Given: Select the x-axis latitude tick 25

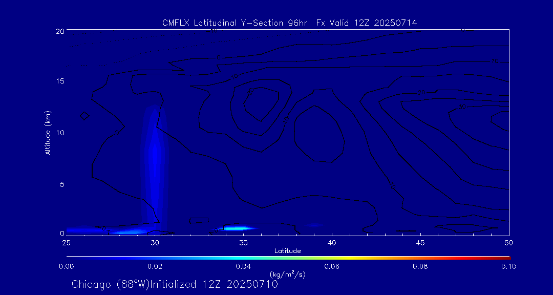Looking at the screenshot, I should [66, 242].
